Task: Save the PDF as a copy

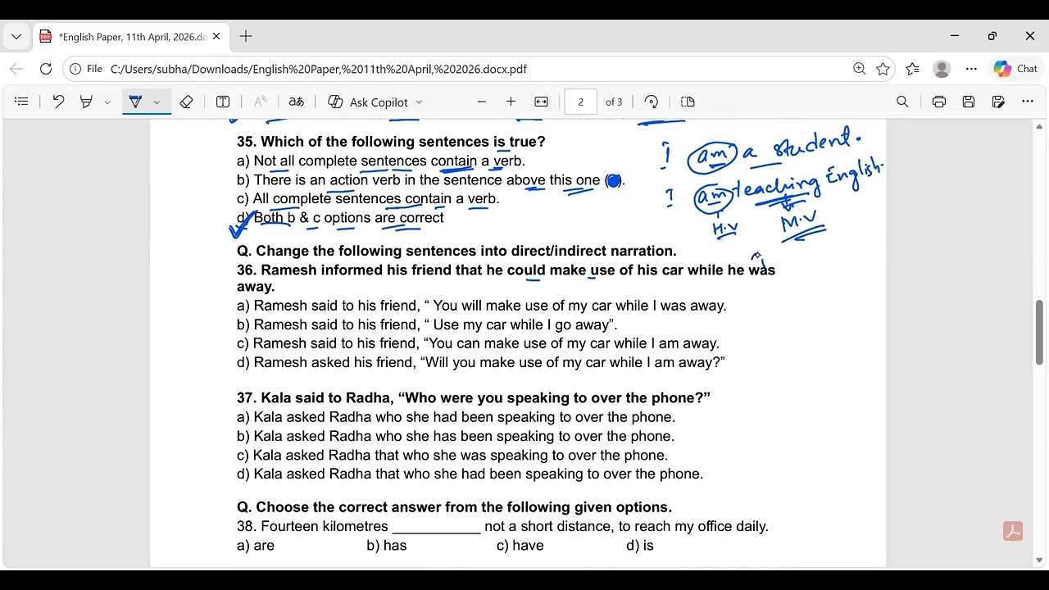Action: (998, 102)
